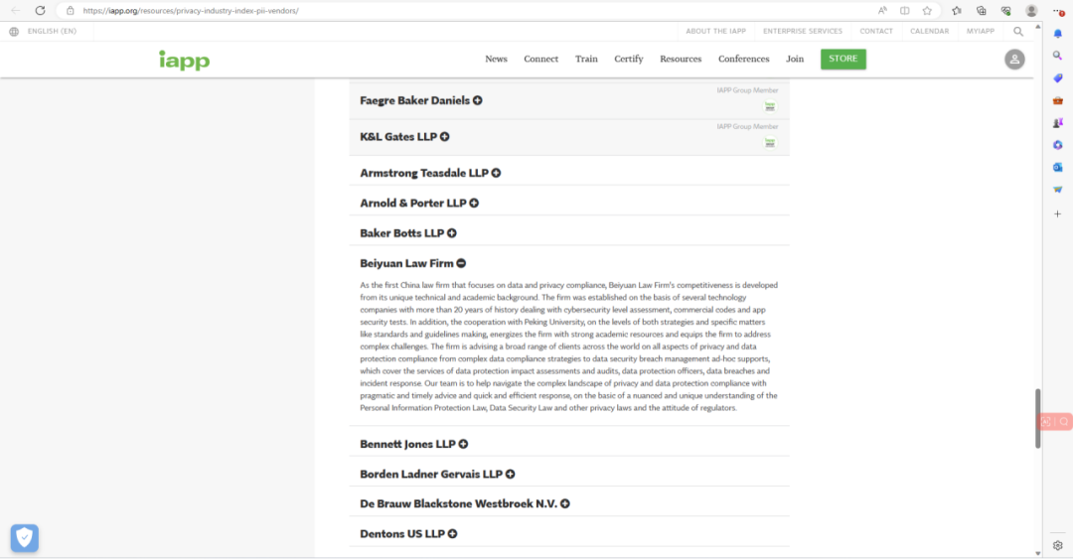Reload the page with refresh icon

41,10
